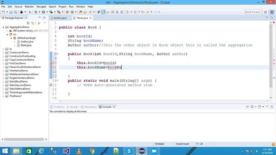Click the Coverage run icon in the toolbar
276x155 pixels.
[x=51, y=12]
